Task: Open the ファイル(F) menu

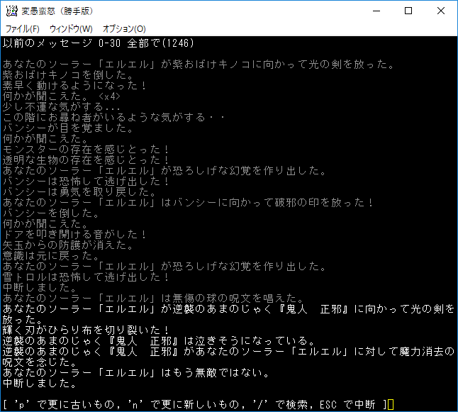Action: 23,29
